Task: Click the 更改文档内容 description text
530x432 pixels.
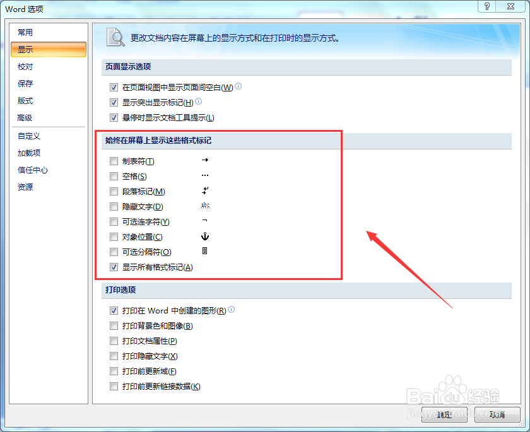Action: coord(235,38)
